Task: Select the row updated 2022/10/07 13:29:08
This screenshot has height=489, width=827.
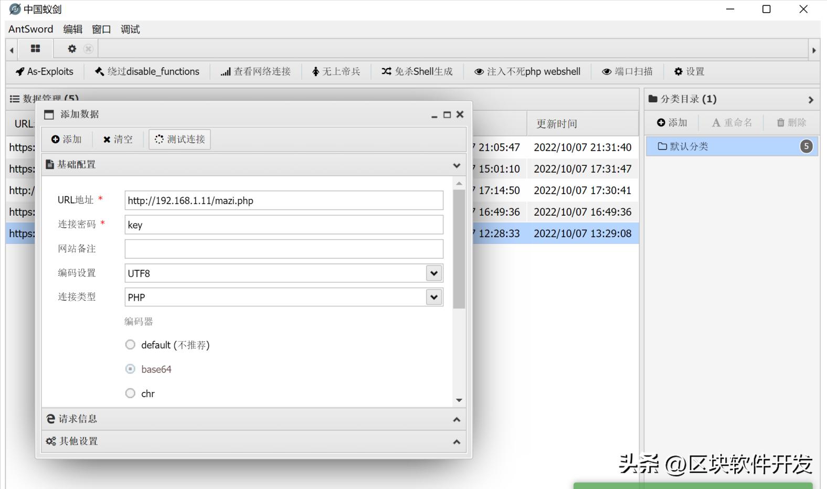Action: click(582, 233)
